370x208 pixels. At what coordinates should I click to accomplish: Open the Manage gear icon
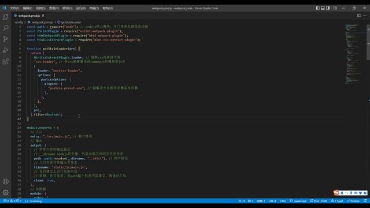pos(5,192)
